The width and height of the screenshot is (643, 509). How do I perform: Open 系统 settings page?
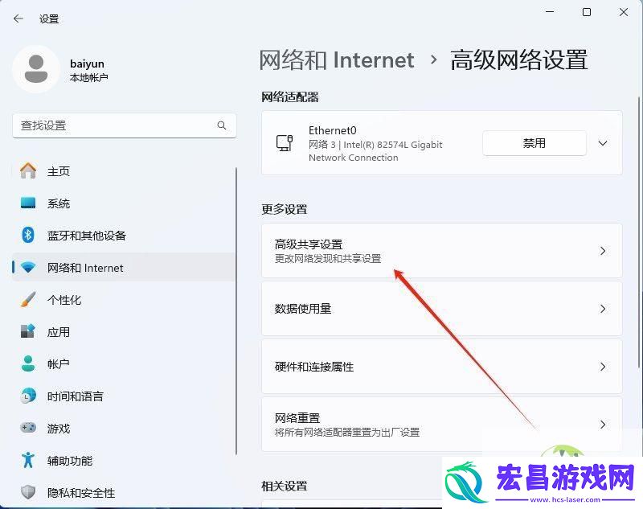pos(123,203)
